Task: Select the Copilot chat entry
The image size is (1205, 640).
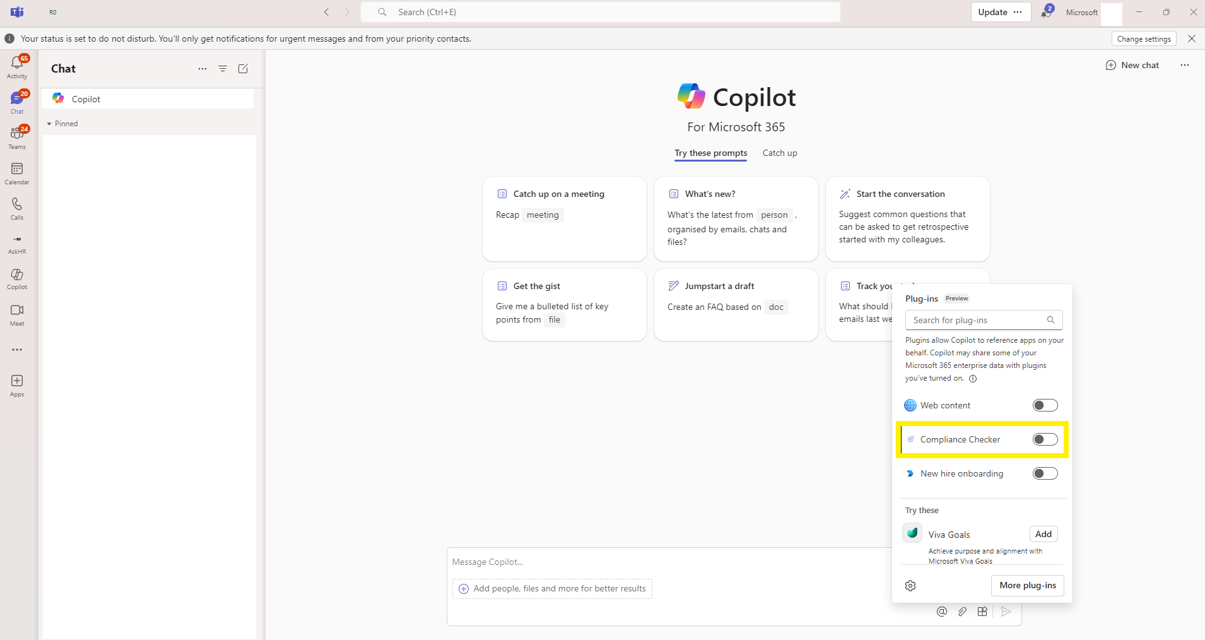Action: [148, 99]
